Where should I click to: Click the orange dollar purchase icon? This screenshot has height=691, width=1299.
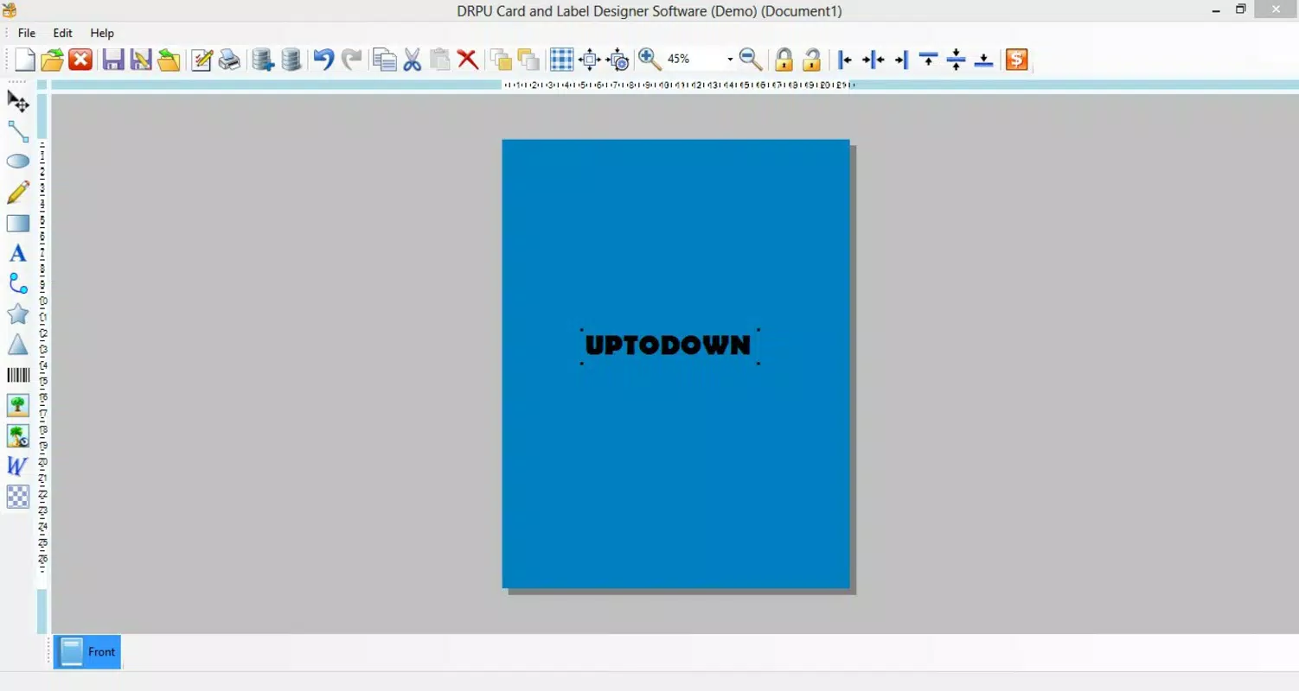pos(1017,60)
